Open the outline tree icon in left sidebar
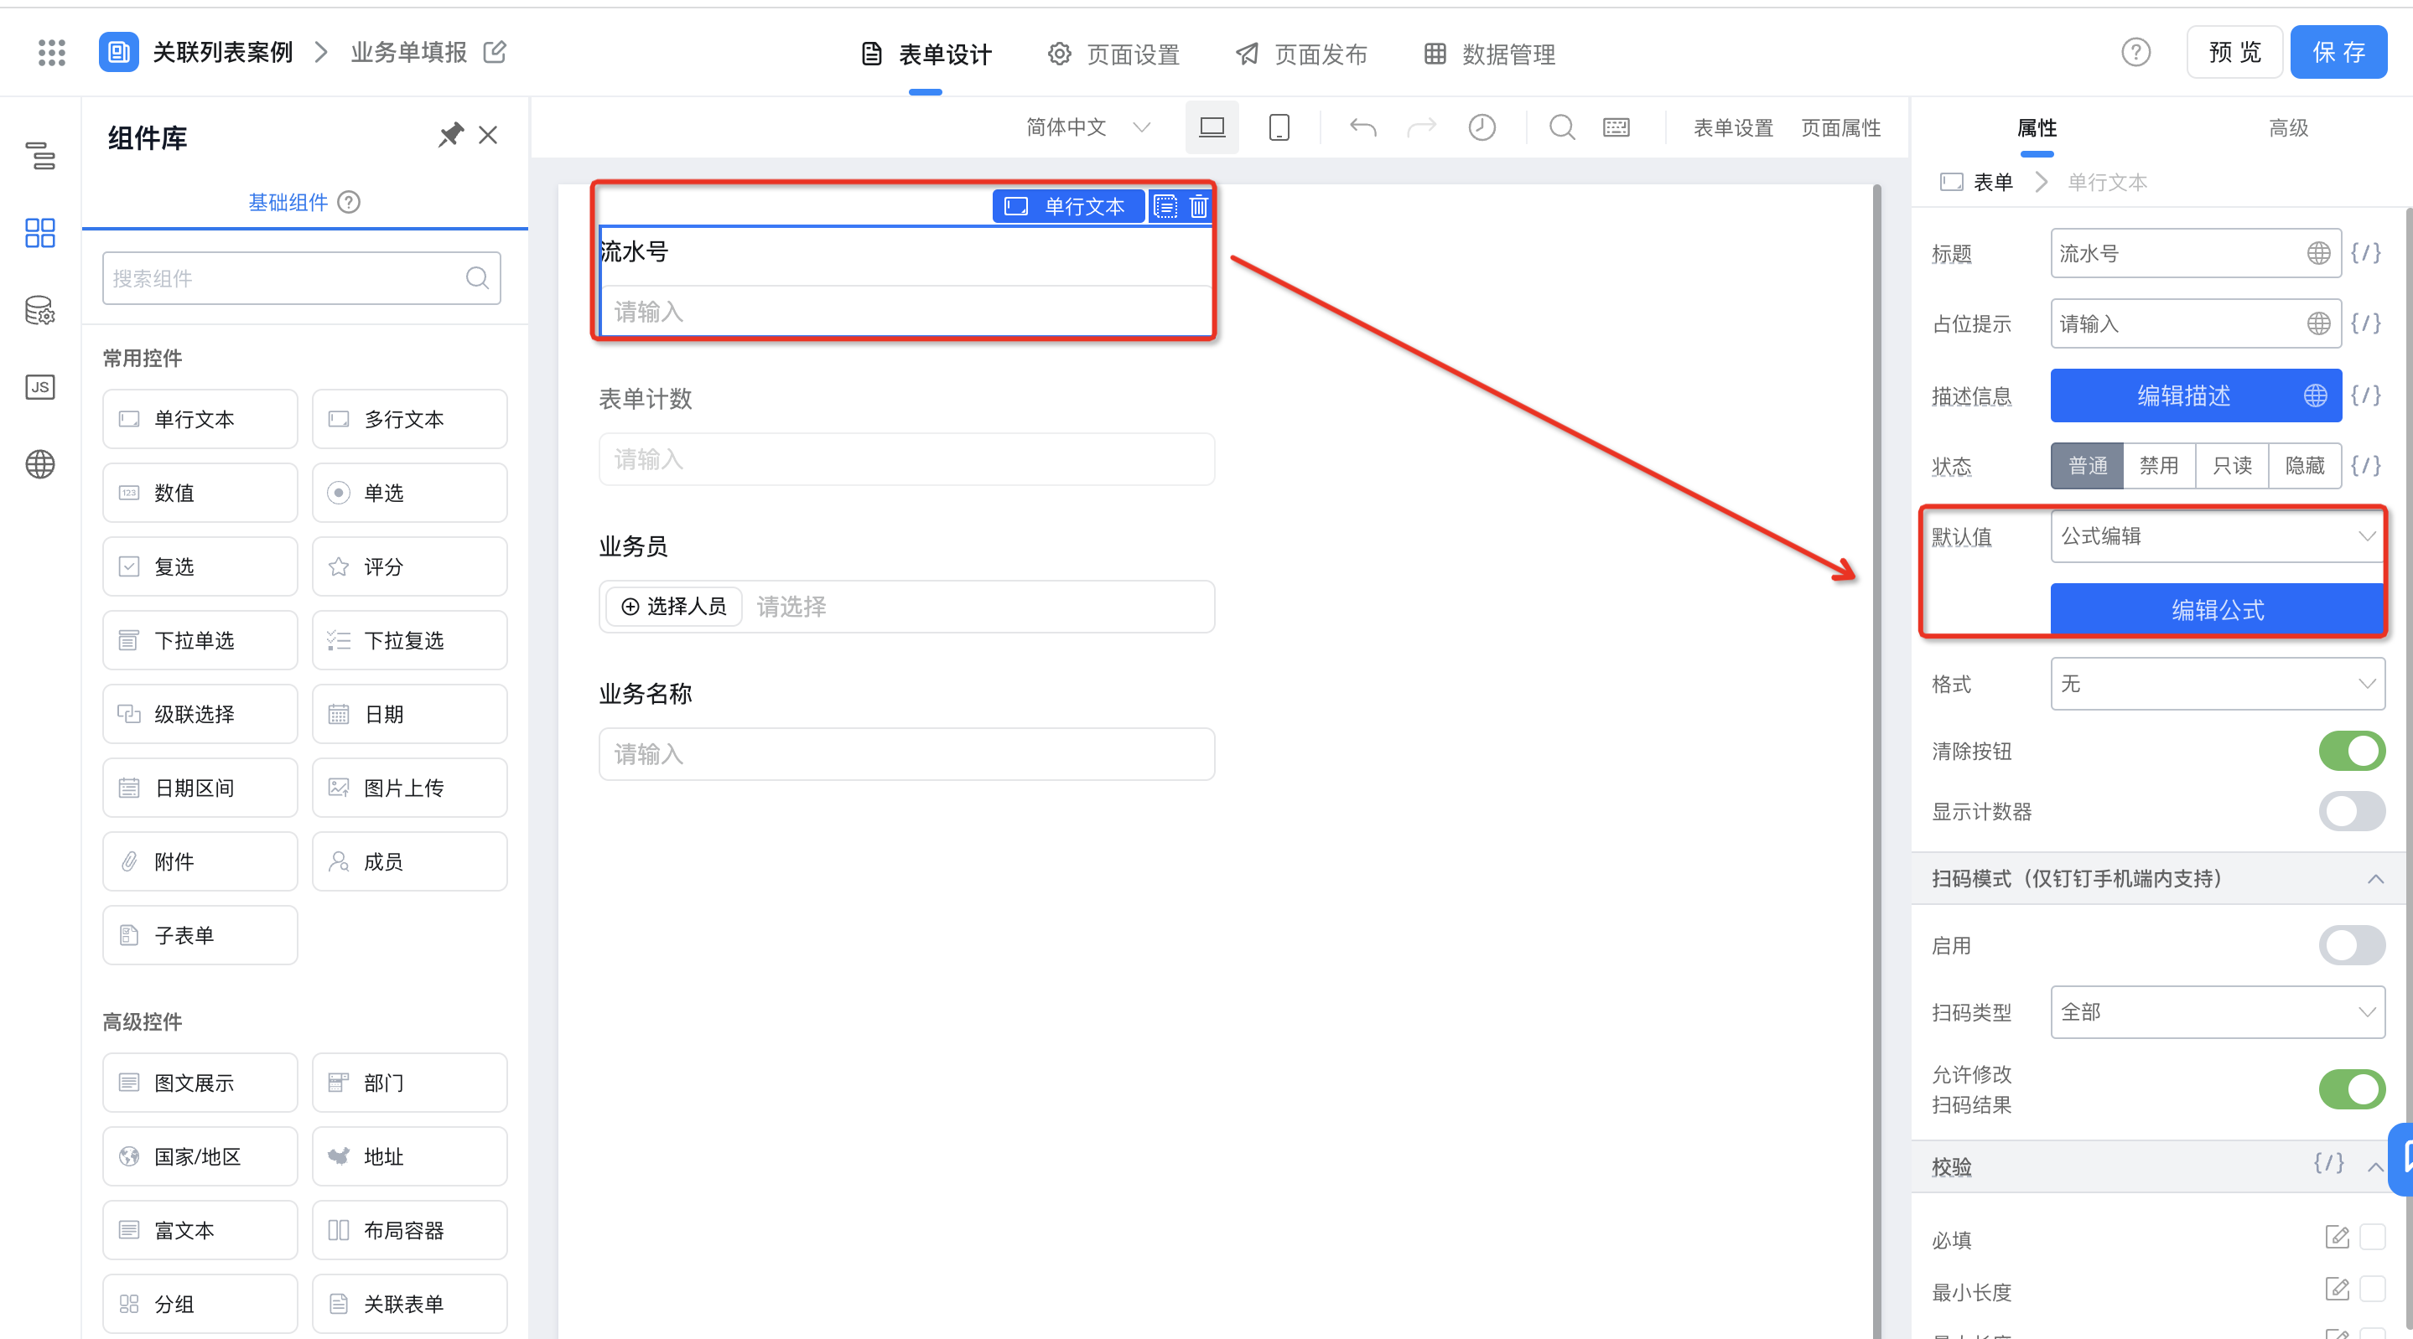This screenshot has width=2413, height=1339. tap(40, 156)
